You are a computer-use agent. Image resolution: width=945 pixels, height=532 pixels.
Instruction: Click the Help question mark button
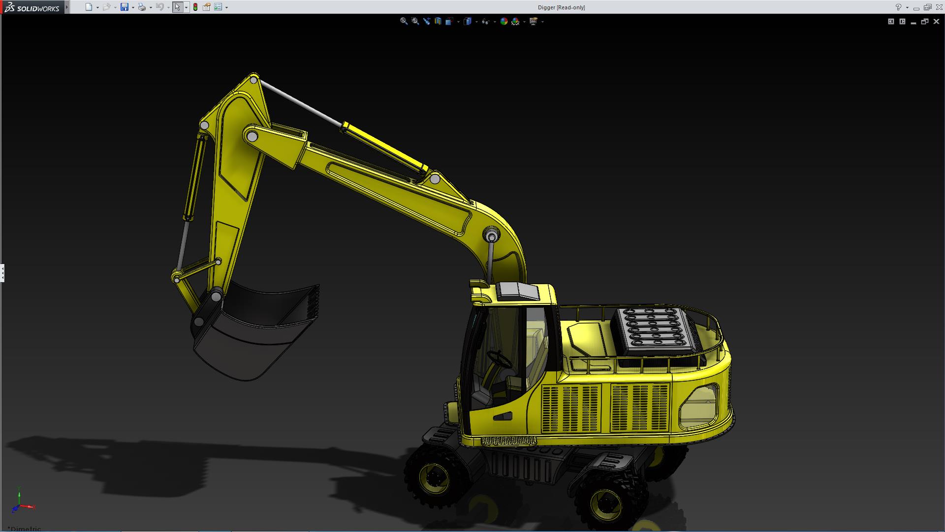(898, 7)
